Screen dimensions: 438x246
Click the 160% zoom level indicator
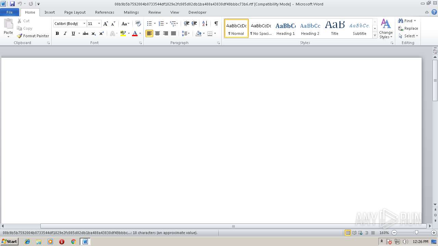384,233
